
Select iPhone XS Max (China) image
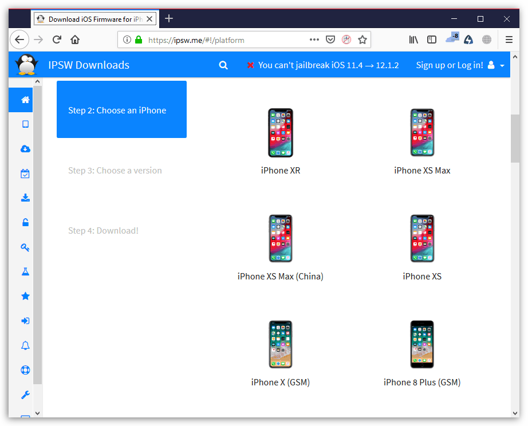tap(281, 238)
